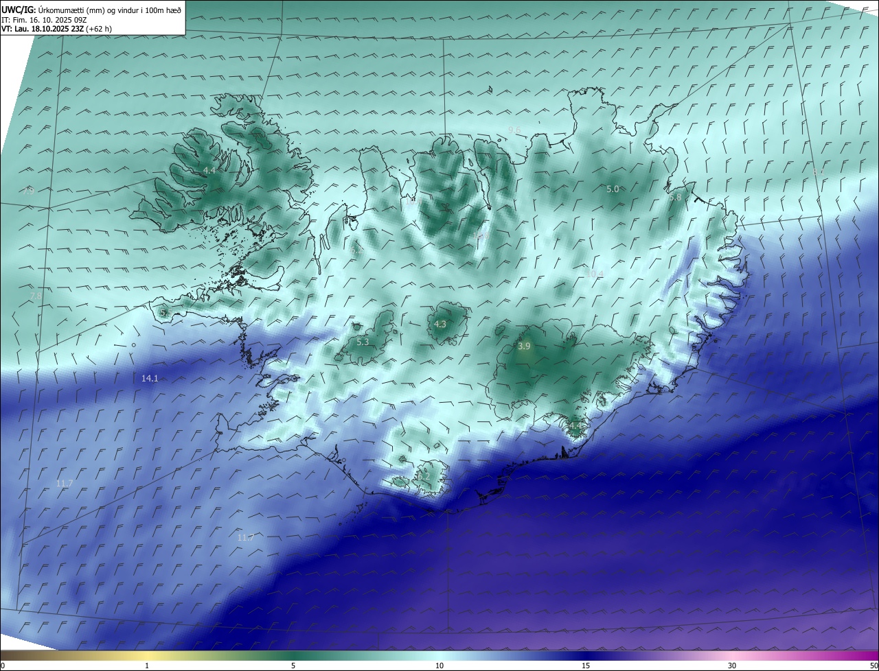
Task: Click the 'IT: Fim. 16. 10. 2025 09Z' line
Action: point(44,20)
